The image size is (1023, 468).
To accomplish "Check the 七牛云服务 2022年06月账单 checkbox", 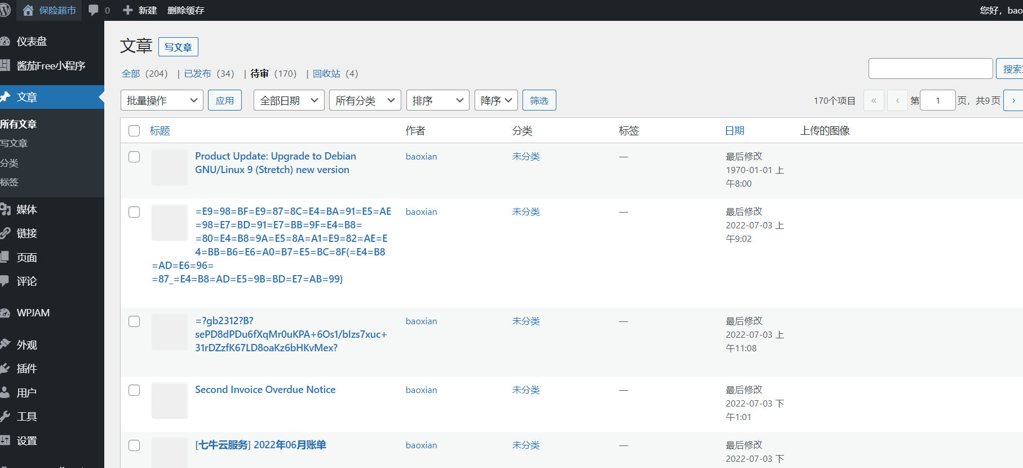I will (134, 445).
